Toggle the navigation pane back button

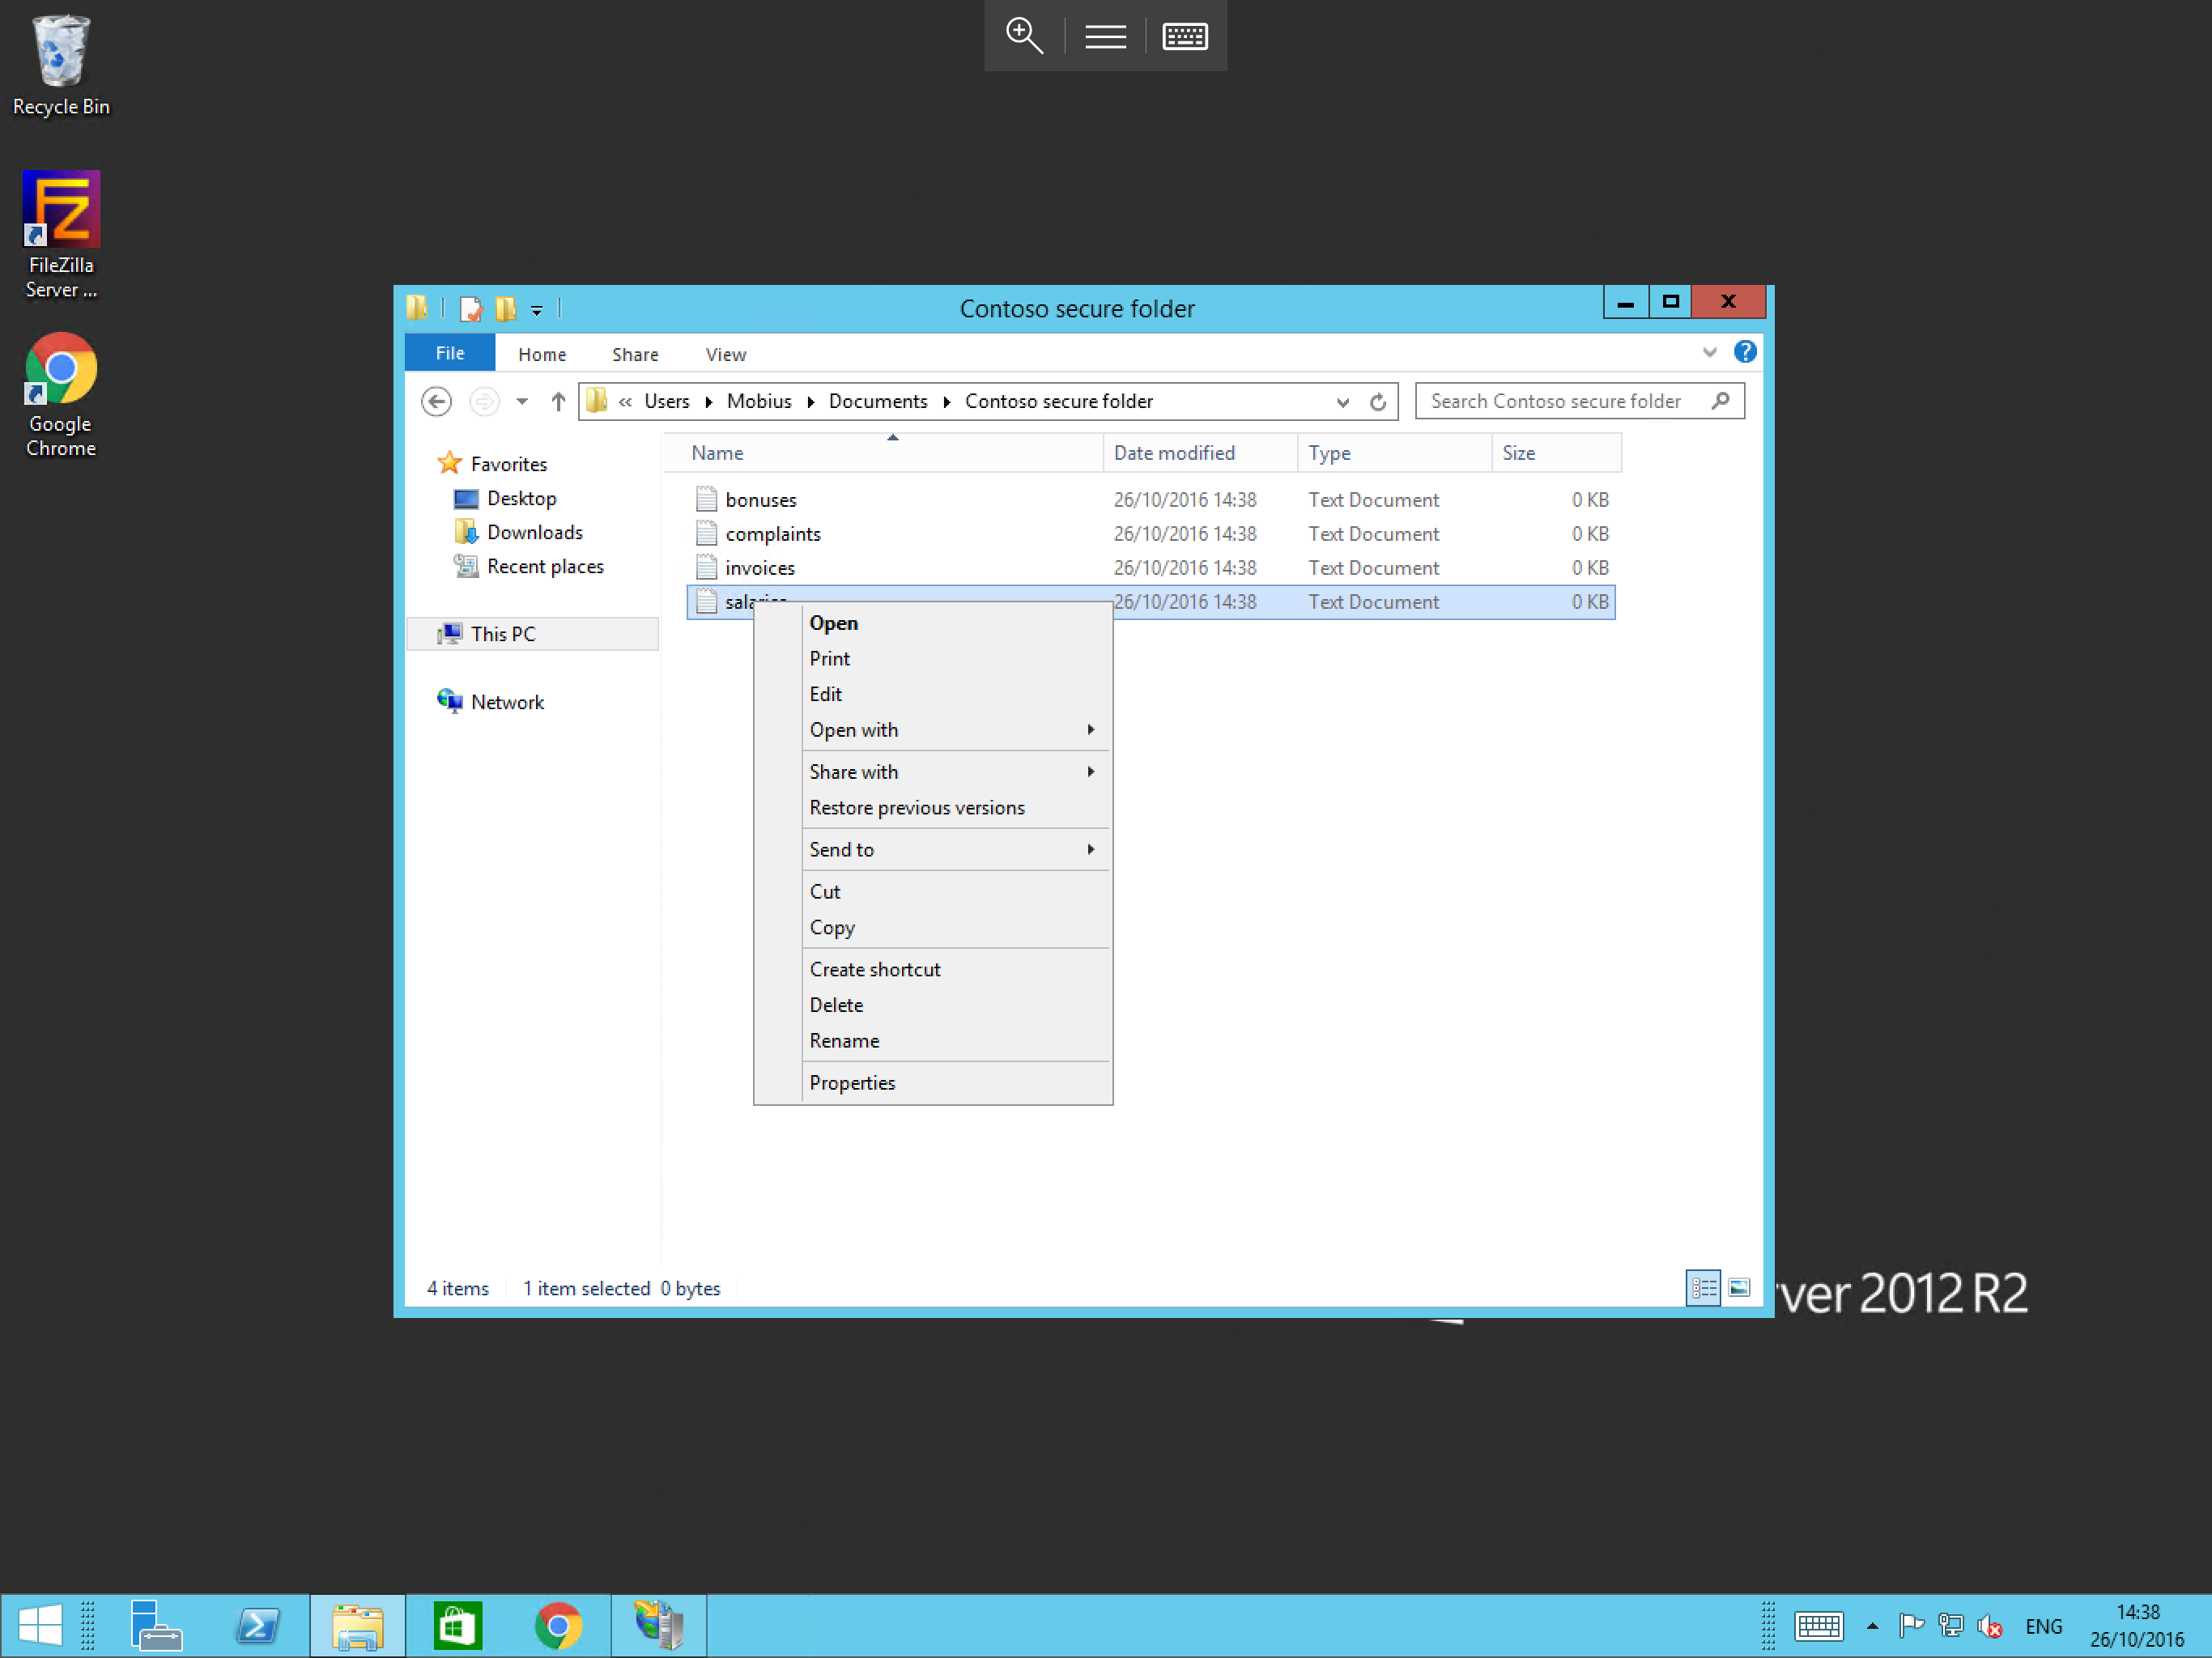click(x=436, y=401)
